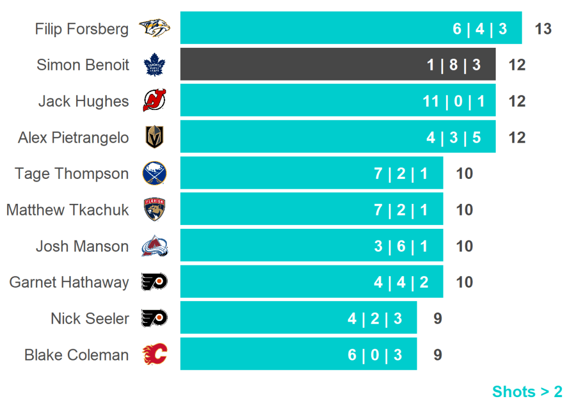
Task: Click the Florida Panthers logo
Action: pos(154,210)
